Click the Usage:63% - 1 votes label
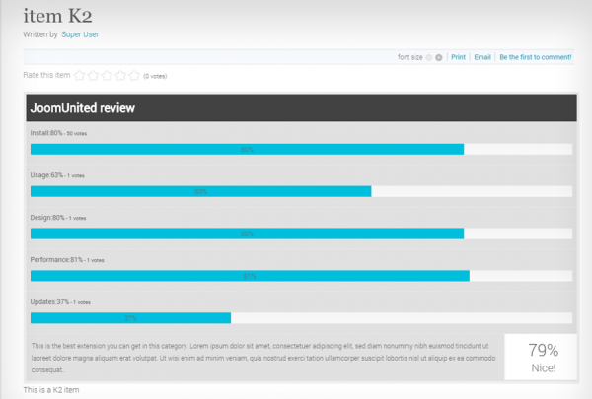592x399 pixels. pos(57,175)
